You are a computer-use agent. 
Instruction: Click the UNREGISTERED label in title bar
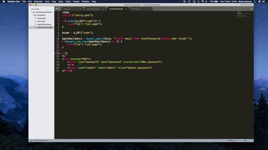pyautogui.click(x=246, y=5)
